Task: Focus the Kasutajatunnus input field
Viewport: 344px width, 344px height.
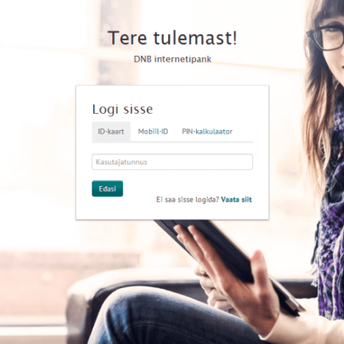Action: tap(172, 162)
